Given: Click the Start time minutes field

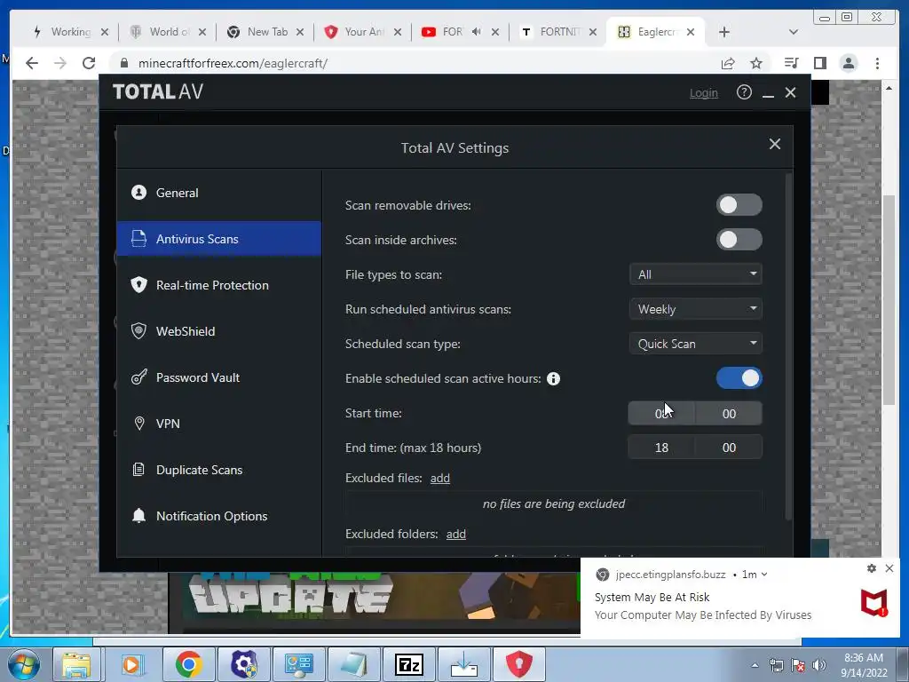Looking at the screenshot, I should coord(729,414).
